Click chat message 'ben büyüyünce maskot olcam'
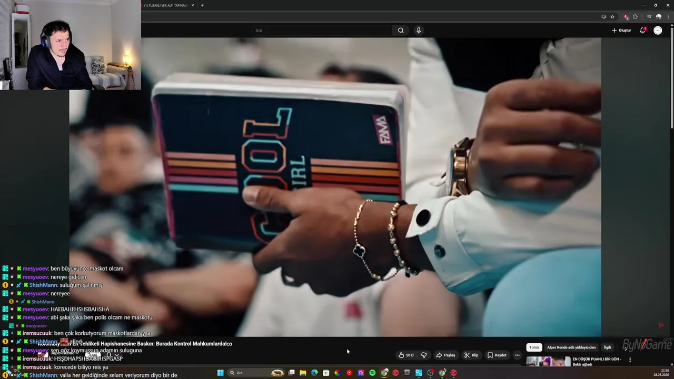Viewport: 674px width, 379px height. pos(87,268)
